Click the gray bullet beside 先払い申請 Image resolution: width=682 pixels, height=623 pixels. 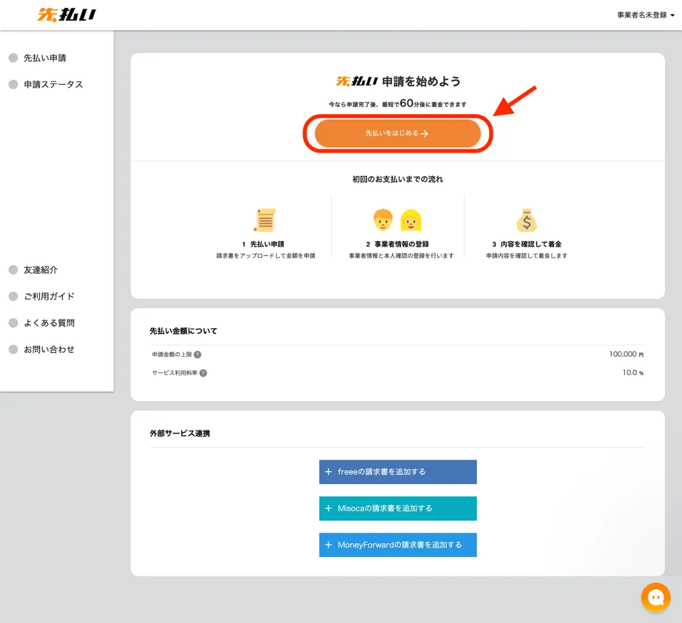pyautogui.click(x=13, y=58)
